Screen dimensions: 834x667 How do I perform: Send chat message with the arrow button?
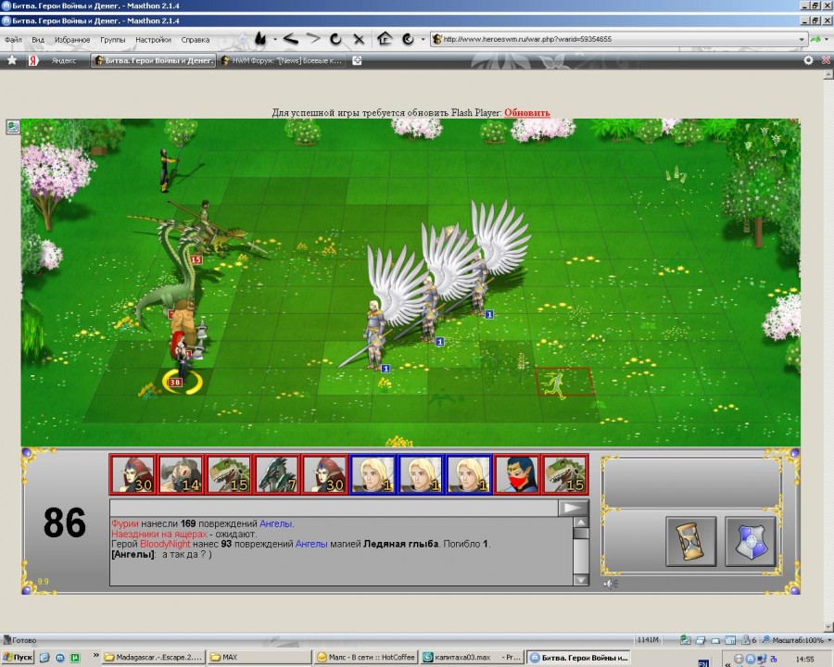(x=574, y=508)
